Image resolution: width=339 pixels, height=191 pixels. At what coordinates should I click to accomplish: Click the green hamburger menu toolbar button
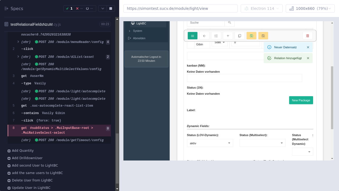(193, 36)
